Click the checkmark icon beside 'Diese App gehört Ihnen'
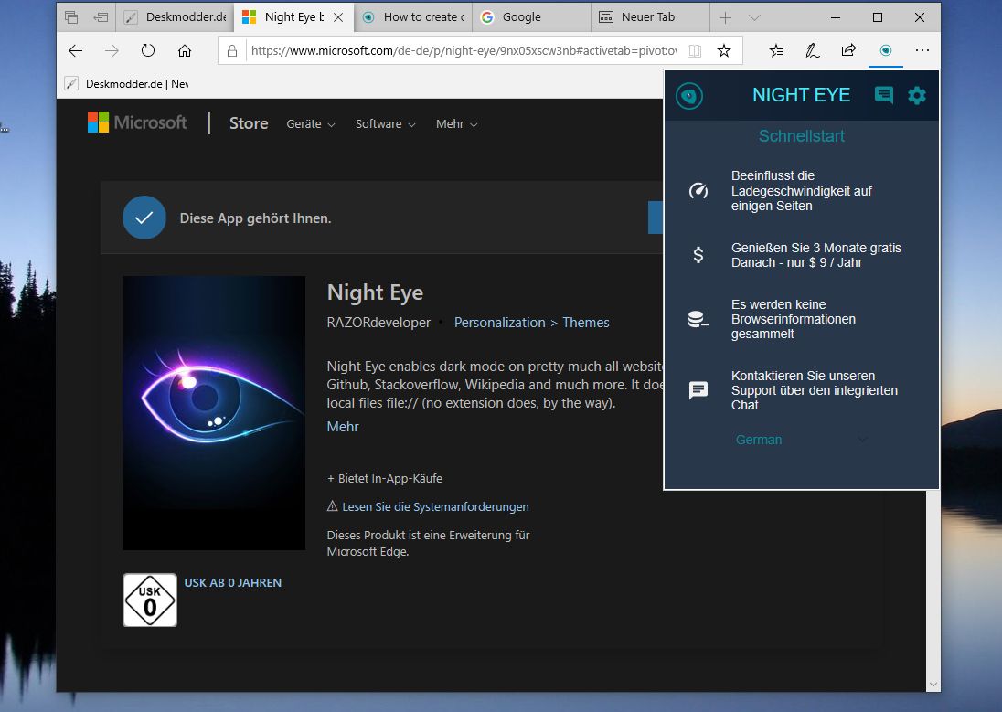Viewport: 1002px width, 712px height. pyautogui.click(x=144, y=218)
